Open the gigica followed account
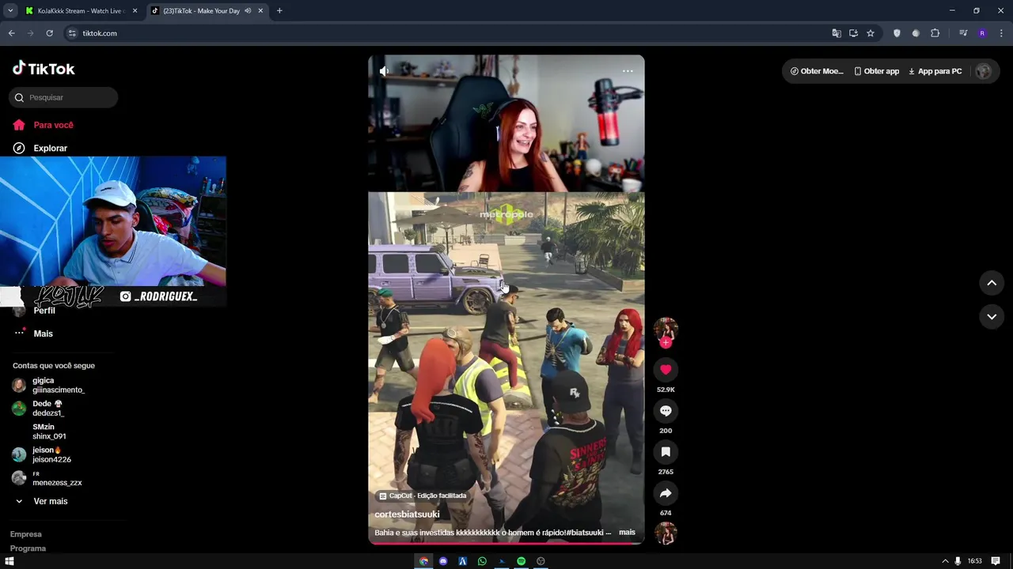Screen dimensions: 1013x569 pyautogui.click(x=49, y=385)
